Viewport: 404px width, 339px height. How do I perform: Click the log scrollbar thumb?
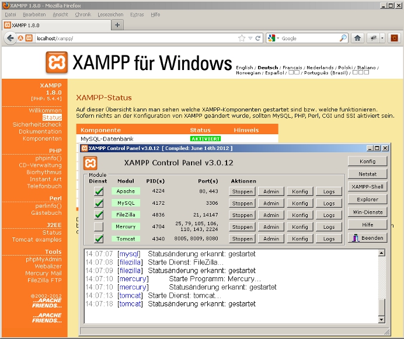(x=382, y=307)
